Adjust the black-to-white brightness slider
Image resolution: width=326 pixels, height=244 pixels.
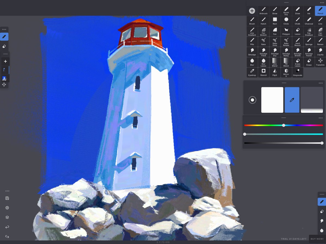(x=284, y=143)
